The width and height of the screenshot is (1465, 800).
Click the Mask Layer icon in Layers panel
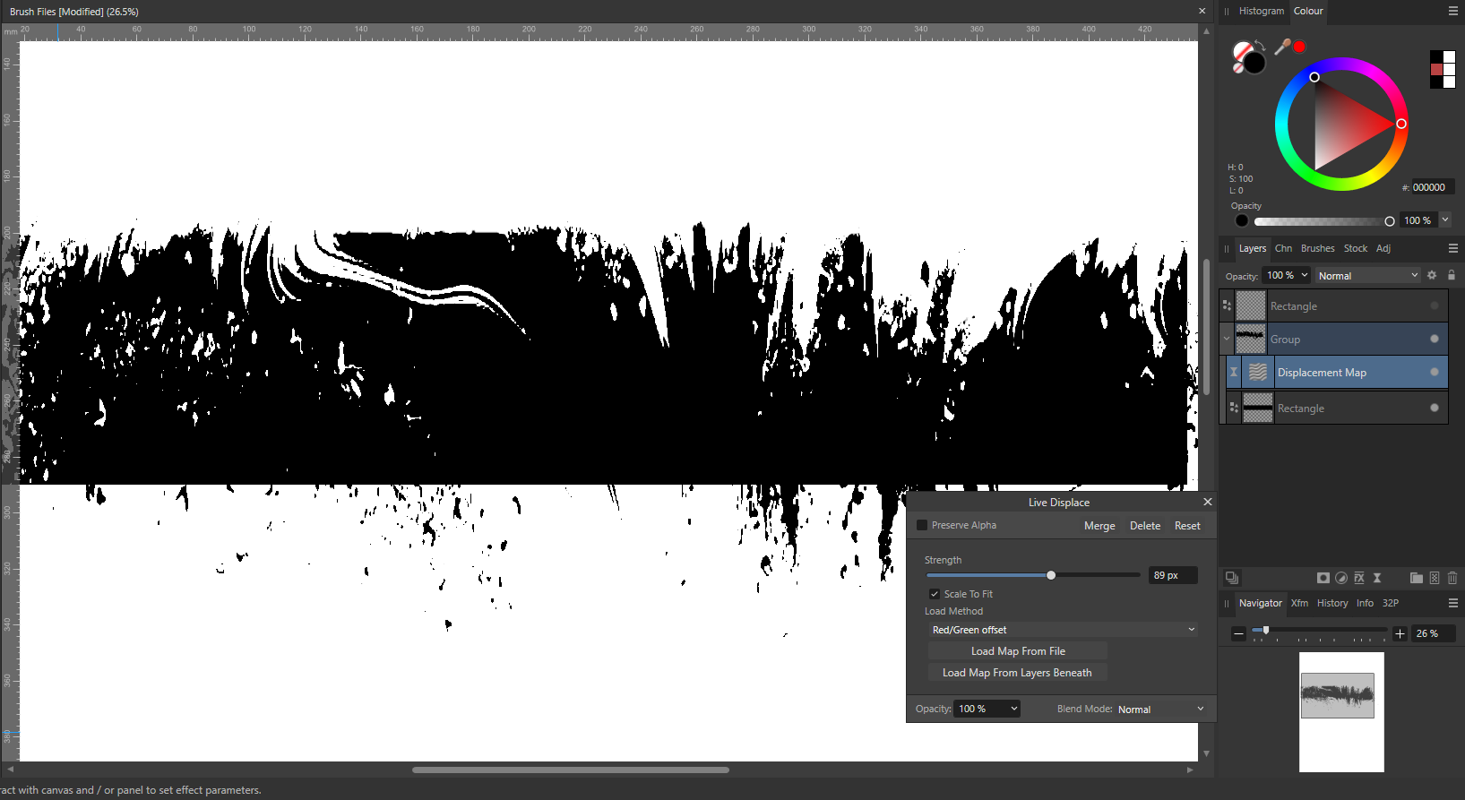pyautogui.click(x=1323, y=578)
